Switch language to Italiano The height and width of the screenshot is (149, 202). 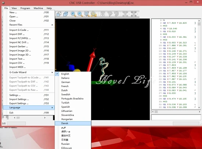tap(73, 78)
